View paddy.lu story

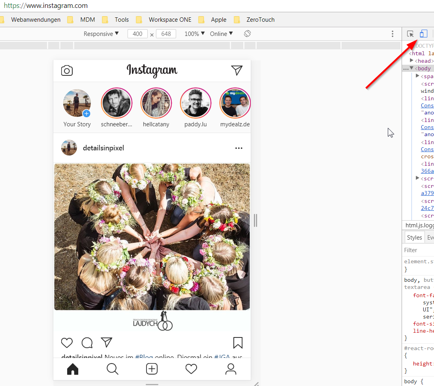[x=196, y=103]
